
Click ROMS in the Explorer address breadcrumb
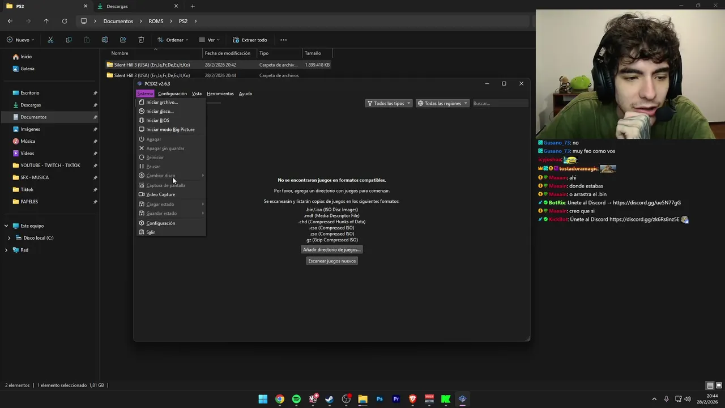coord(156,21)
